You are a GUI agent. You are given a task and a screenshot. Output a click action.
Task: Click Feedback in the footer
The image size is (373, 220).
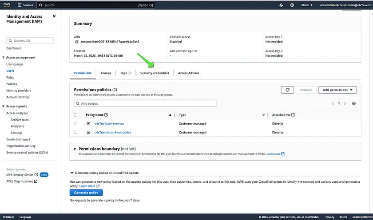[8, 217]
